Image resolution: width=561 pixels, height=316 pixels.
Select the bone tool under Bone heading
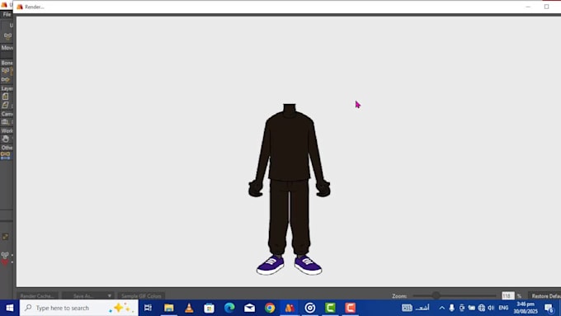[5, 71]
